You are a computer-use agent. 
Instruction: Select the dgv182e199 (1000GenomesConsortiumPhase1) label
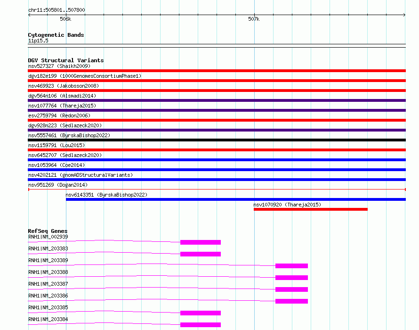pyautogui.click(x=85, y=76)
